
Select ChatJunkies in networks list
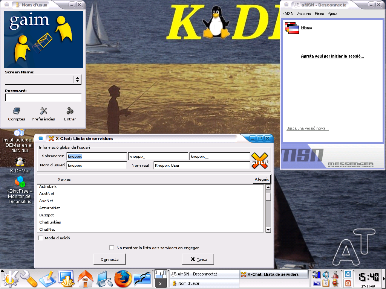[x=150, y=222]
